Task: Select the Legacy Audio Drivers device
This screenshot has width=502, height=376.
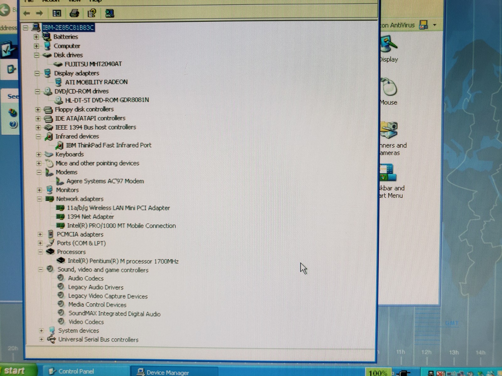Action: coord(96,287)
